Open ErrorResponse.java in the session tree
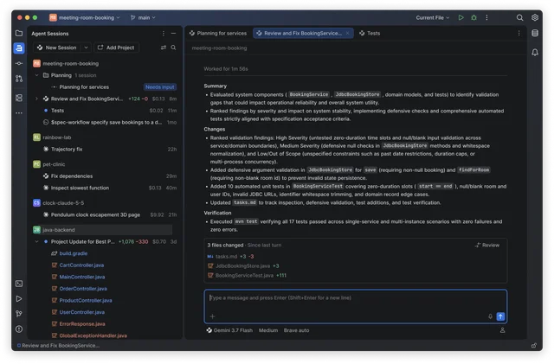The width and height of the screenshot is (554, 364). [82, 323]
